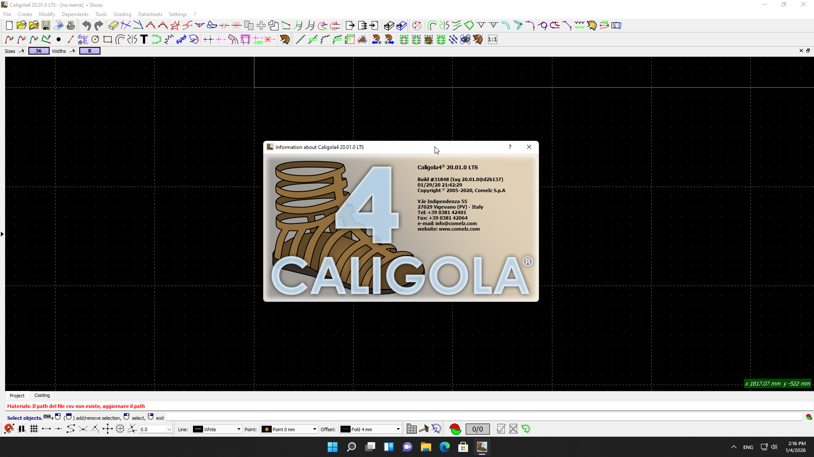Screen dimensions: 814x457
Task: Switch to the Costing tab
Action: (x=42, y=395)
